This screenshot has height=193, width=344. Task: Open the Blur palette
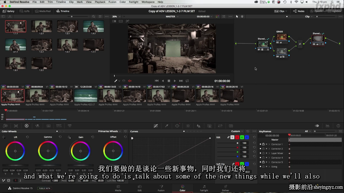199,126
